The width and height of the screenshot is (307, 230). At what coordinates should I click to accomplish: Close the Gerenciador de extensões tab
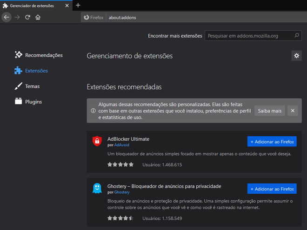pos(67,6)
